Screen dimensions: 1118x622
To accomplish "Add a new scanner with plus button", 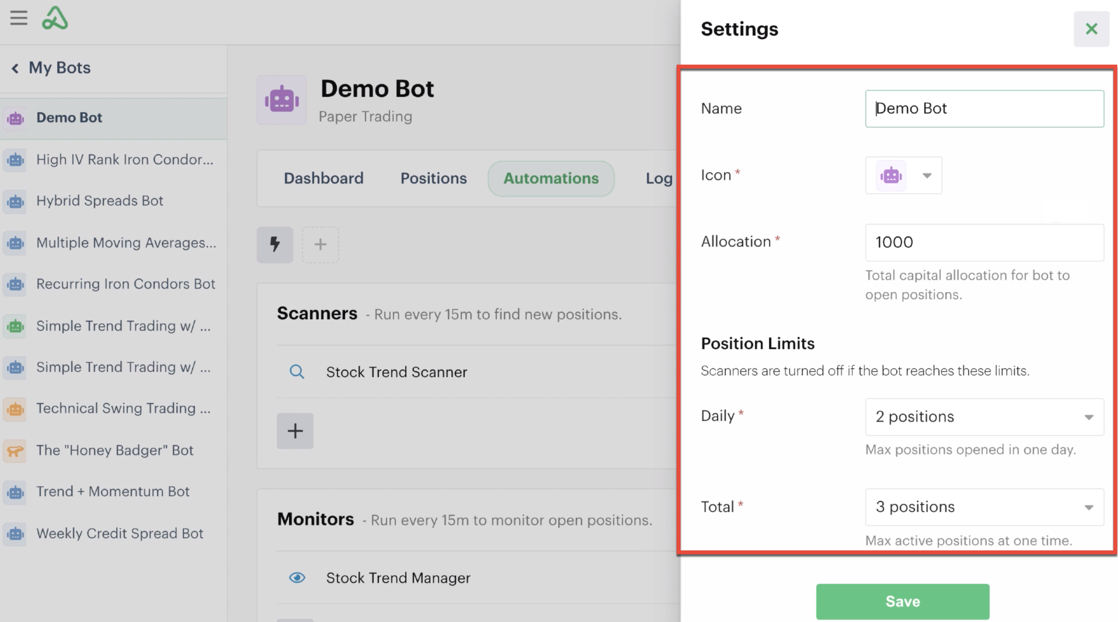I will click(x=295, y=431).
